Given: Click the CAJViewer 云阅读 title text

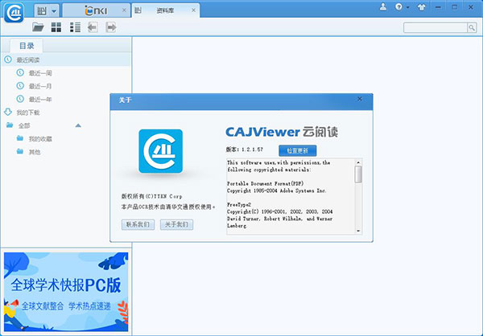Looking at the screenshot, I should (282, 132).
